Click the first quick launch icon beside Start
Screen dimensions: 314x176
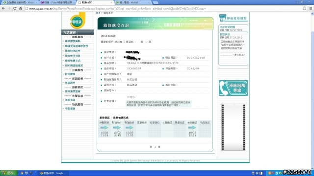pos(22,173)
